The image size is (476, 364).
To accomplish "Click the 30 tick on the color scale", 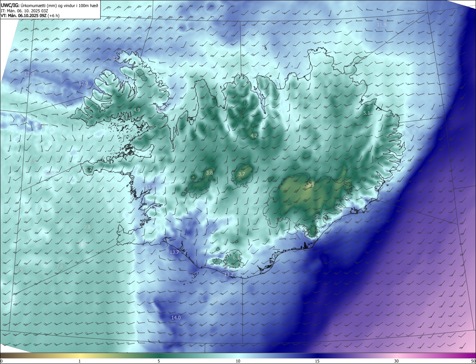I will 396,361.
